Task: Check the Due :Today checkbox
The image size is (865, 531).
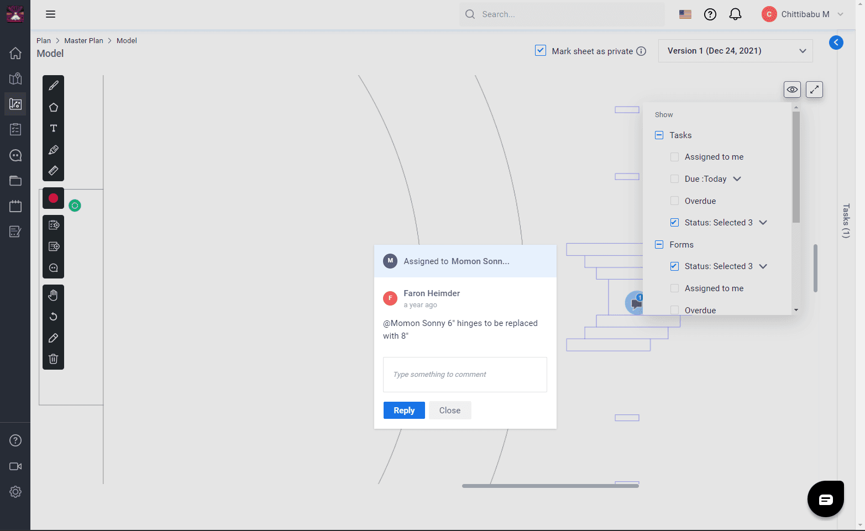Action: [x=674, y=179]
